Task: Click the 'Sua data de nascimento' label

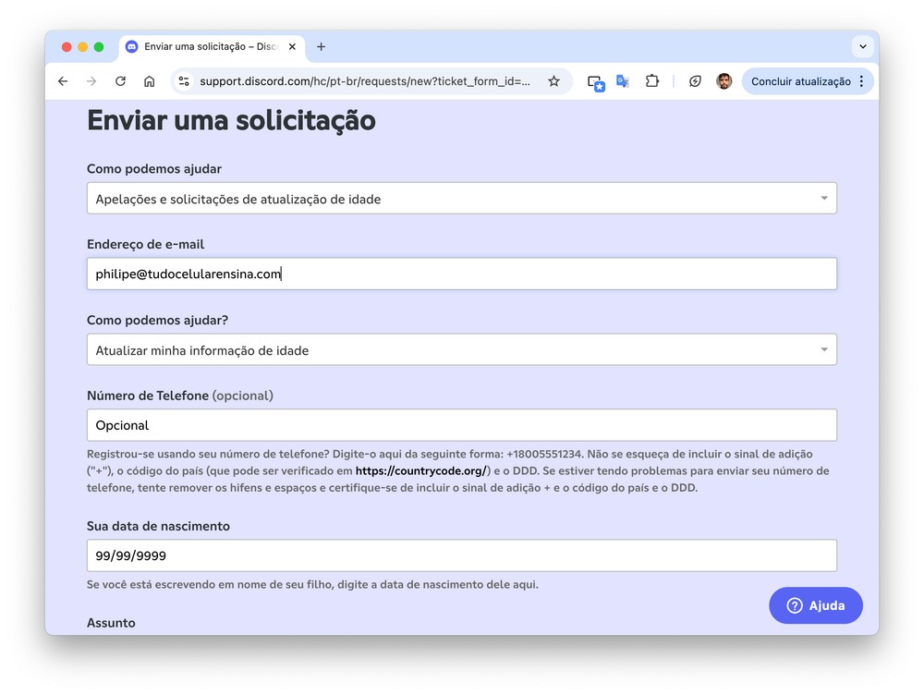Action: (x=159, y=527)
